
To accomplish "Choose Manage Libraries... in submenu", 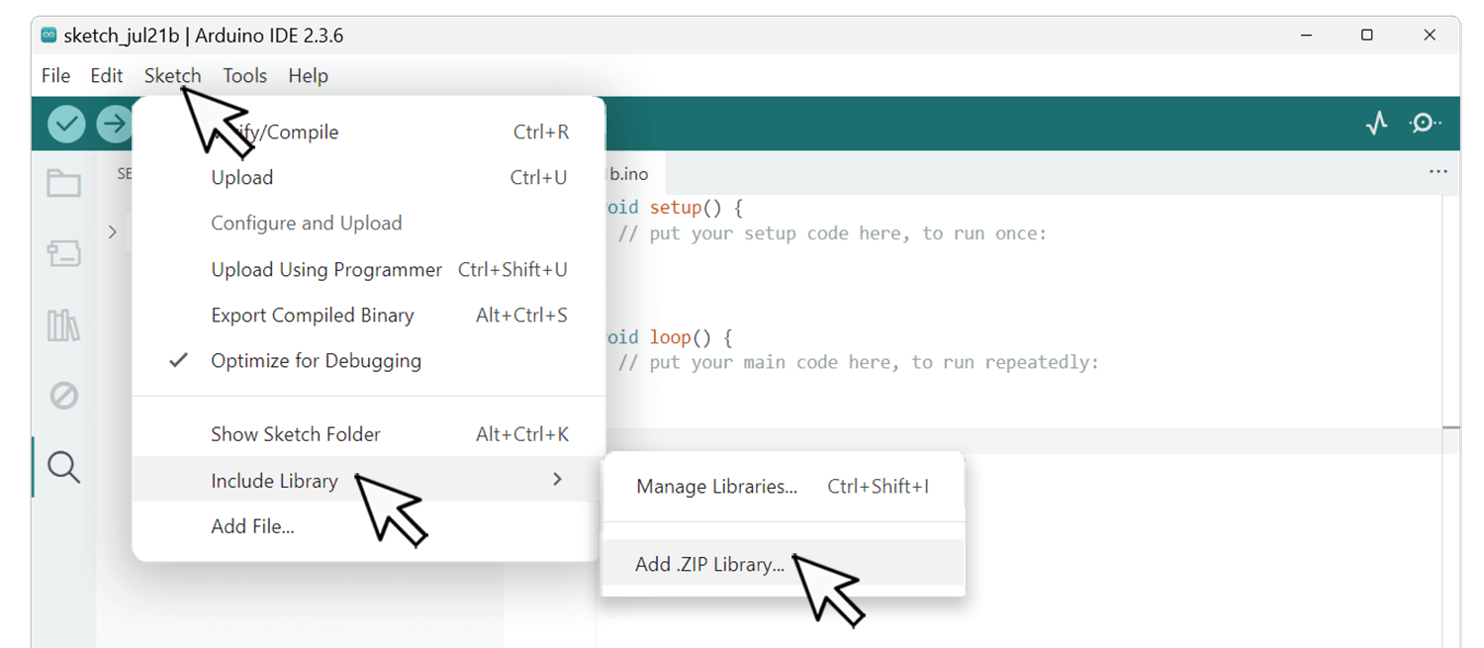I will (783, 487).
